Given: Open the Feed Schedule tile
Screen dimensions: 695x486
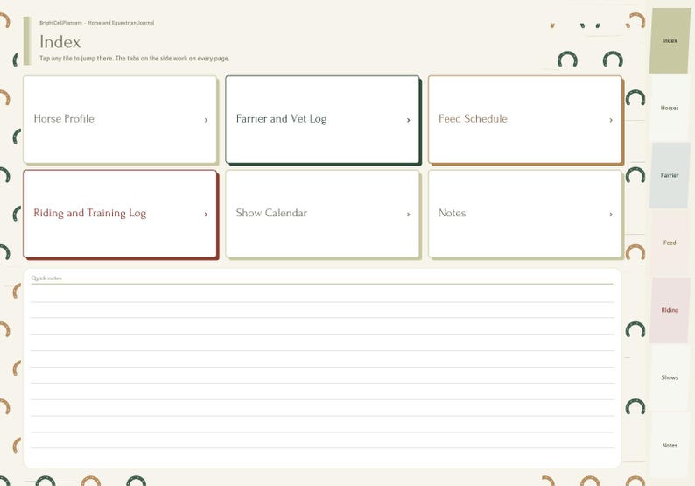Looking at the screenshot, I should coord(525,119).
